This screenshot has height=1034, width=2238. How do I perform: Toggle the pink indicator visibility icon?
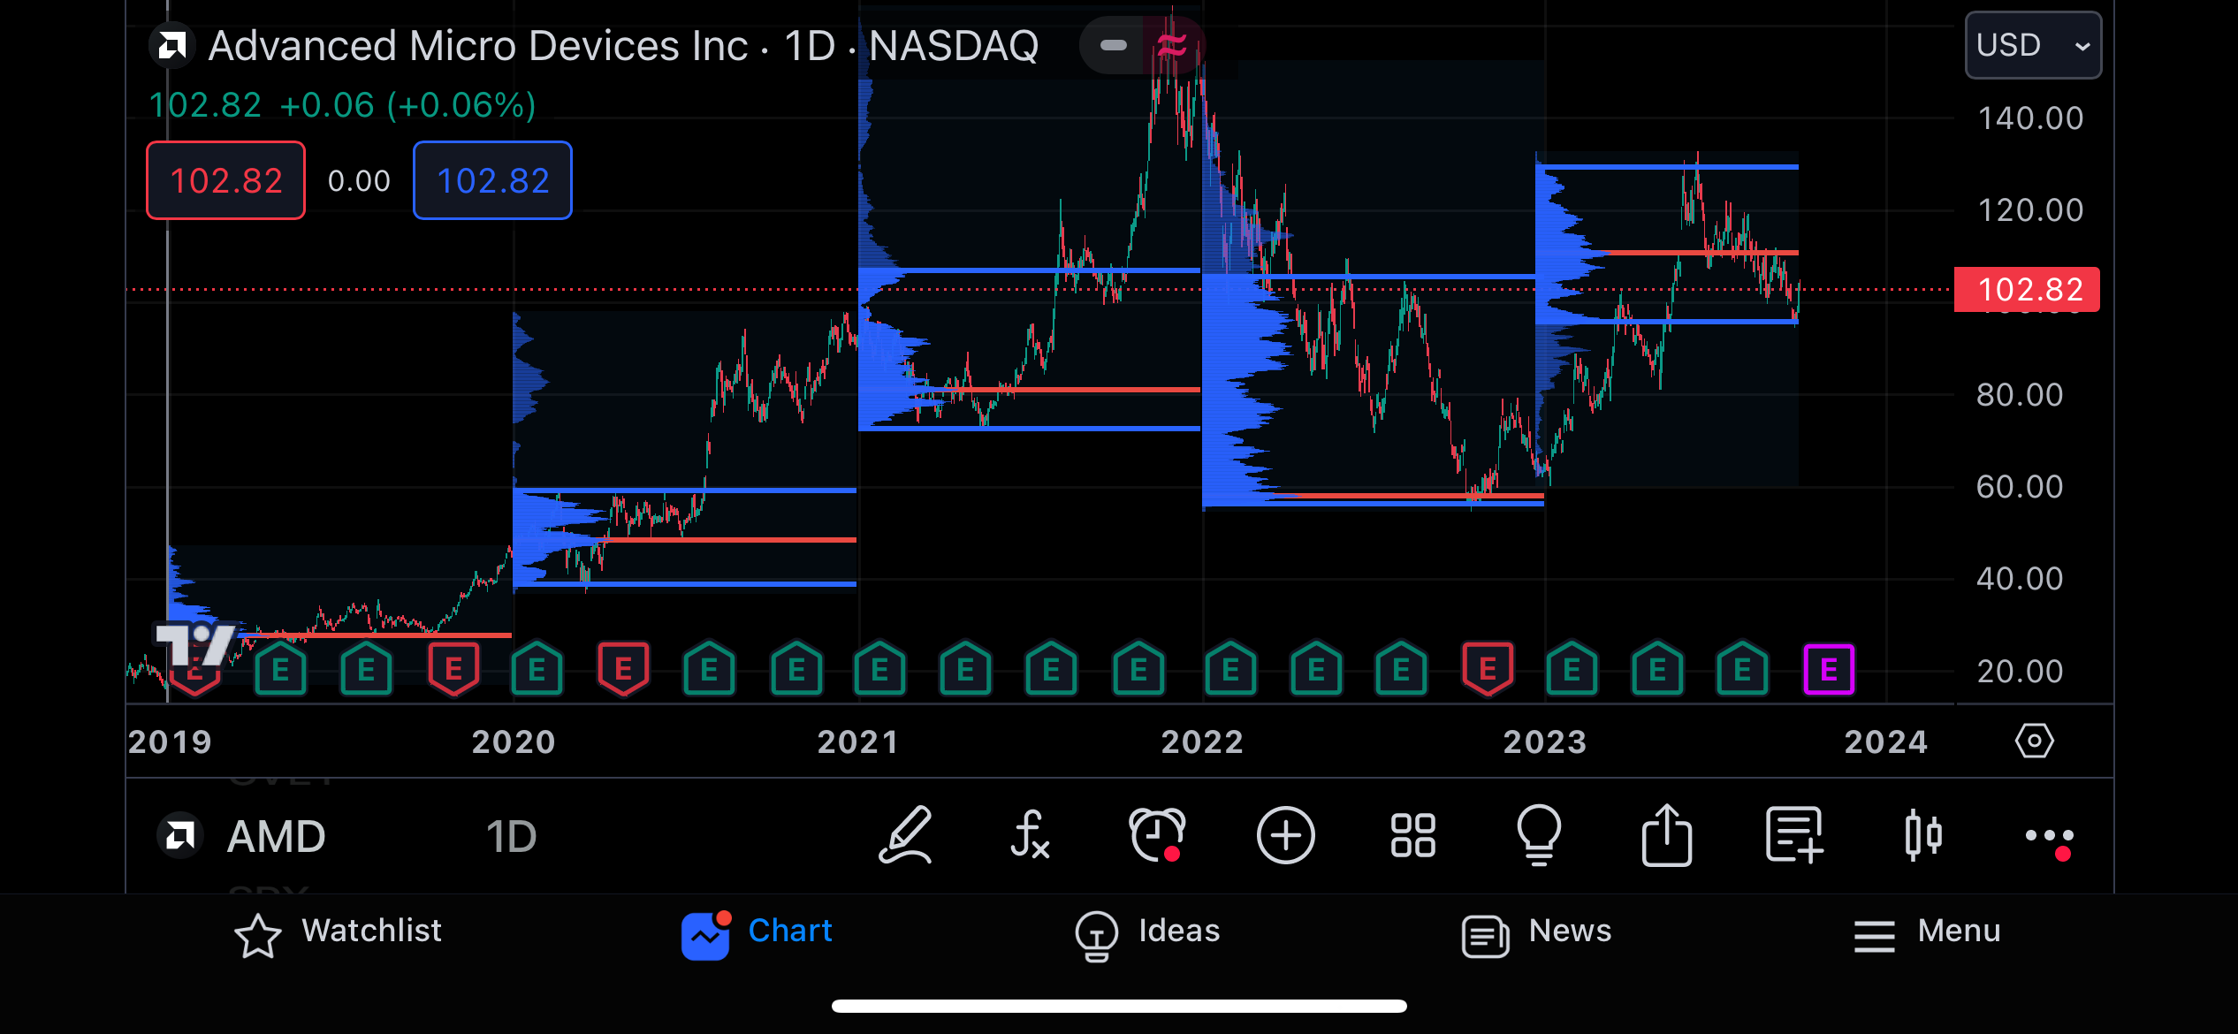(x=1172, y=45)
